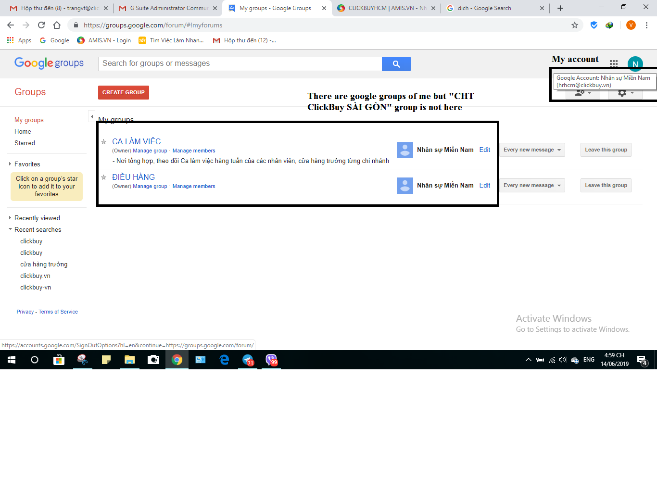Star the CA LÀM VIỆC group
This screenshot has height=478, width=657.
pos(103,142)
